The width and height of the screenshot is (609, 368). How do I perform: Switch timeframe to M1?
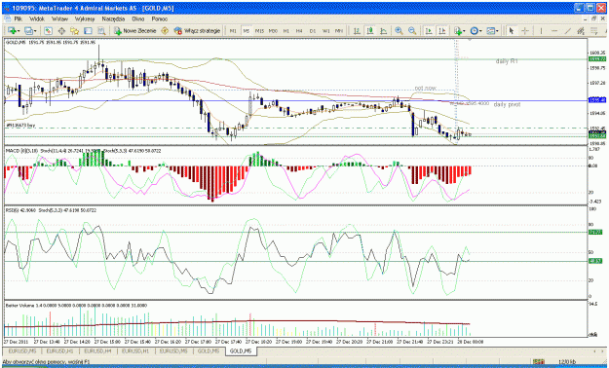coord(233,31)
